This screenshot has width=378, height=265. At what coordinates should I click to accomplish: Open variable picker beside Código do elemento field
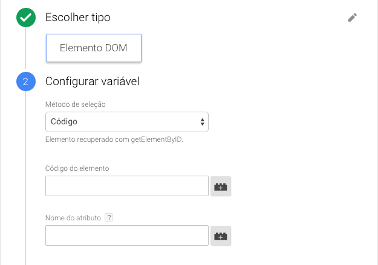pyautogui.click(x=221, y=187)
